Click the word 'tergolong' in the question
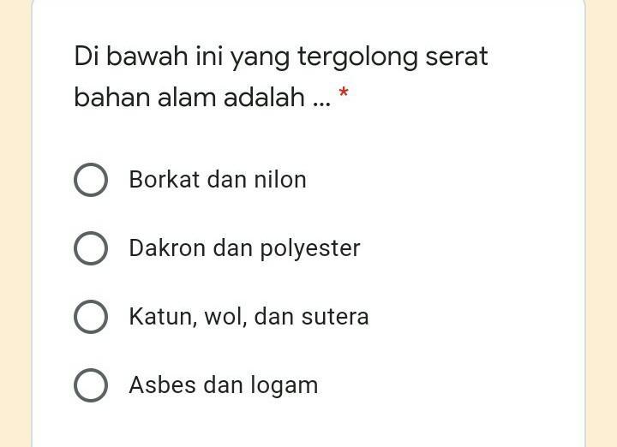 [x=356, y=57]
